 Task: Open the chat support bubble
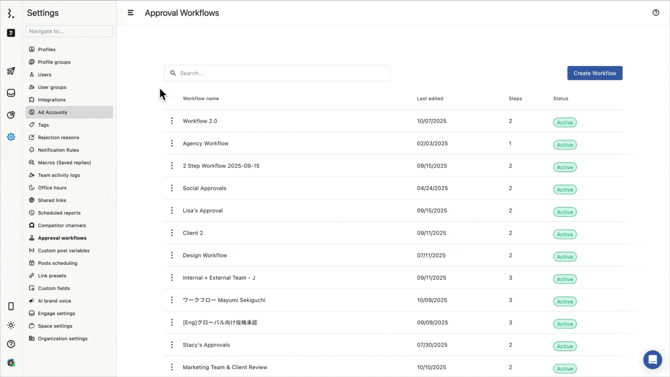pyautogui.click(x=652, y=360)
